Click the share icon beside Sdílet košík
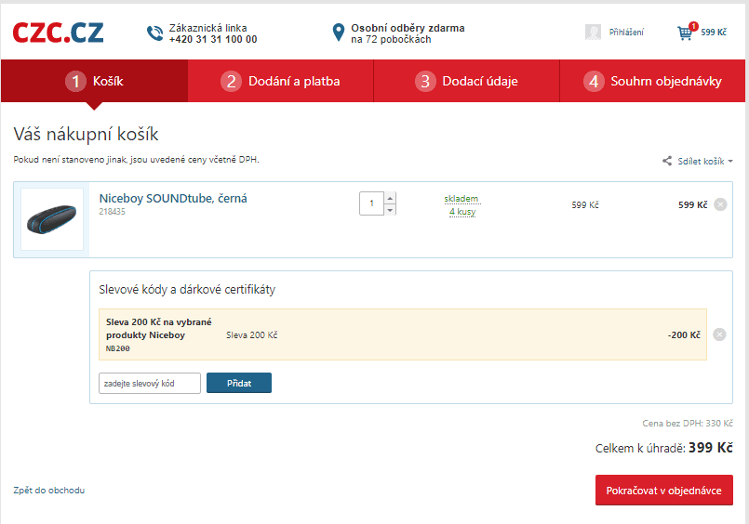This screenshot has width=749, height=524. (x=667, y=161)
